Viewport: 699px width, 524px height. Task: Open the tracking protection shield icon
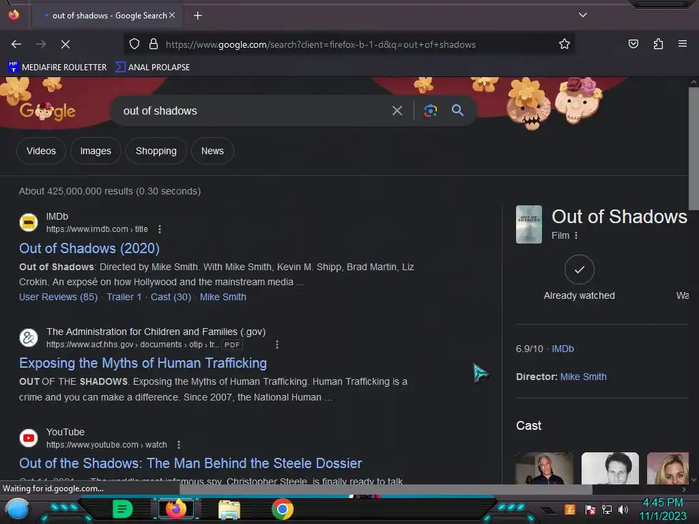pos(134,44)
